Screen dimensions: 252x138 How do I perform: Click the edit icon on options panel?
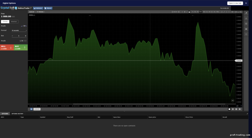pyautogui.click(x=247, y=114)
